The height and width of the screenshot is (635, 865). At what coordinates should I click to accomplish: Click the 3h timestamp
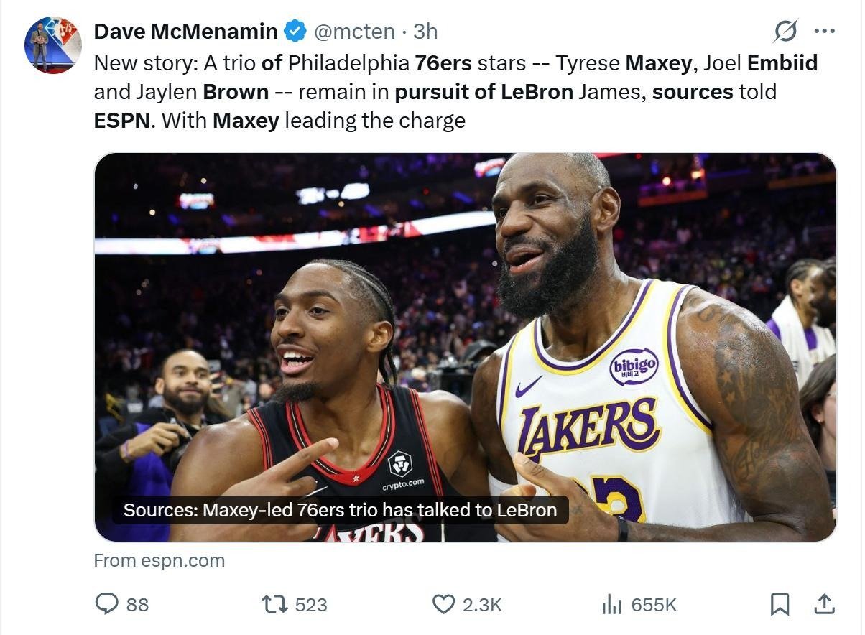(x=425, y=32)
